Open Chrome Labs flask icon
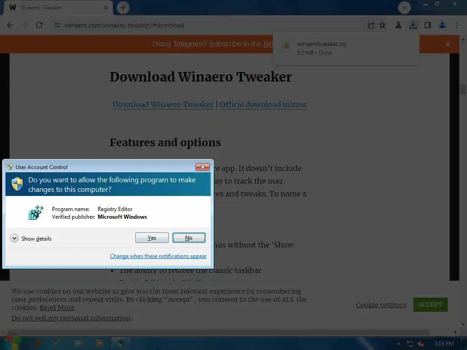 pyautogui.click(x=398, y=26)
